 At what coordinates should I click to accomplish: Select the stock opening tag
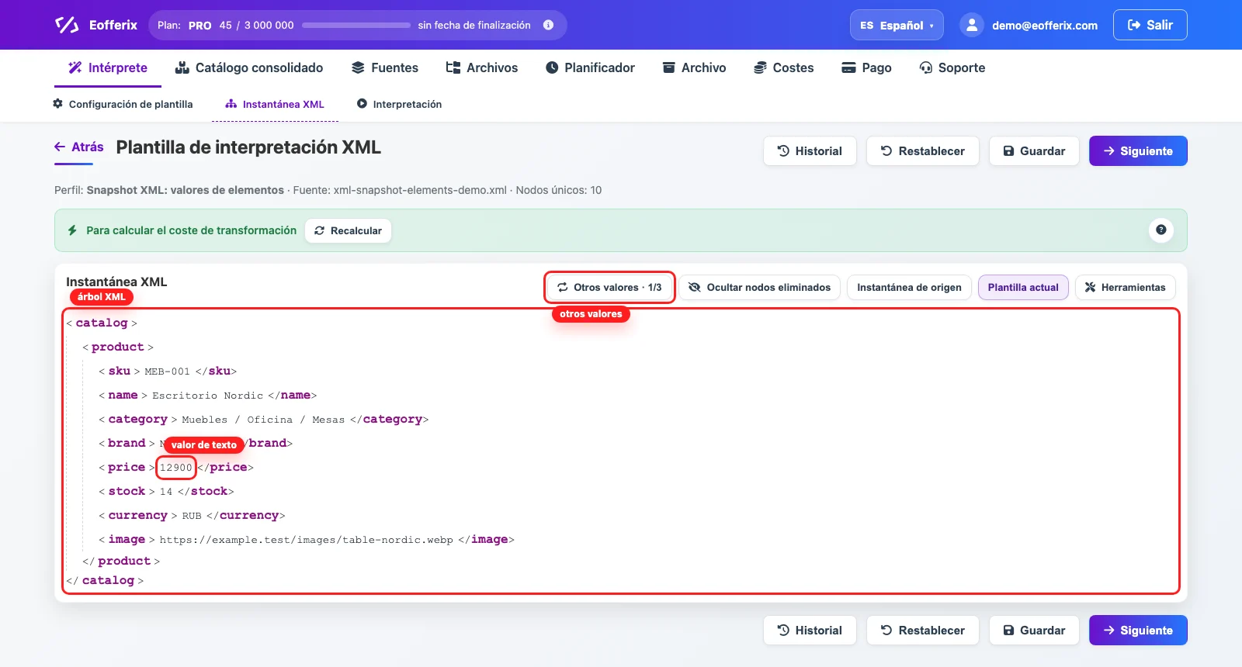(127, 491)
